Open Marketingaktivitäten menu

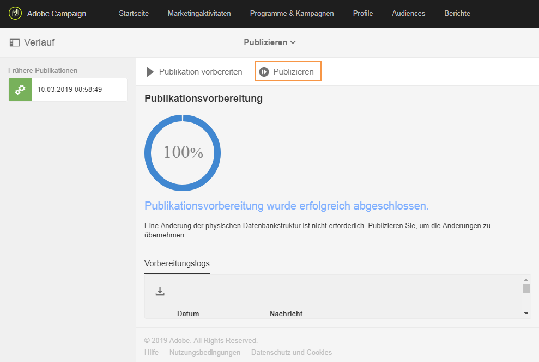[199, 14]
